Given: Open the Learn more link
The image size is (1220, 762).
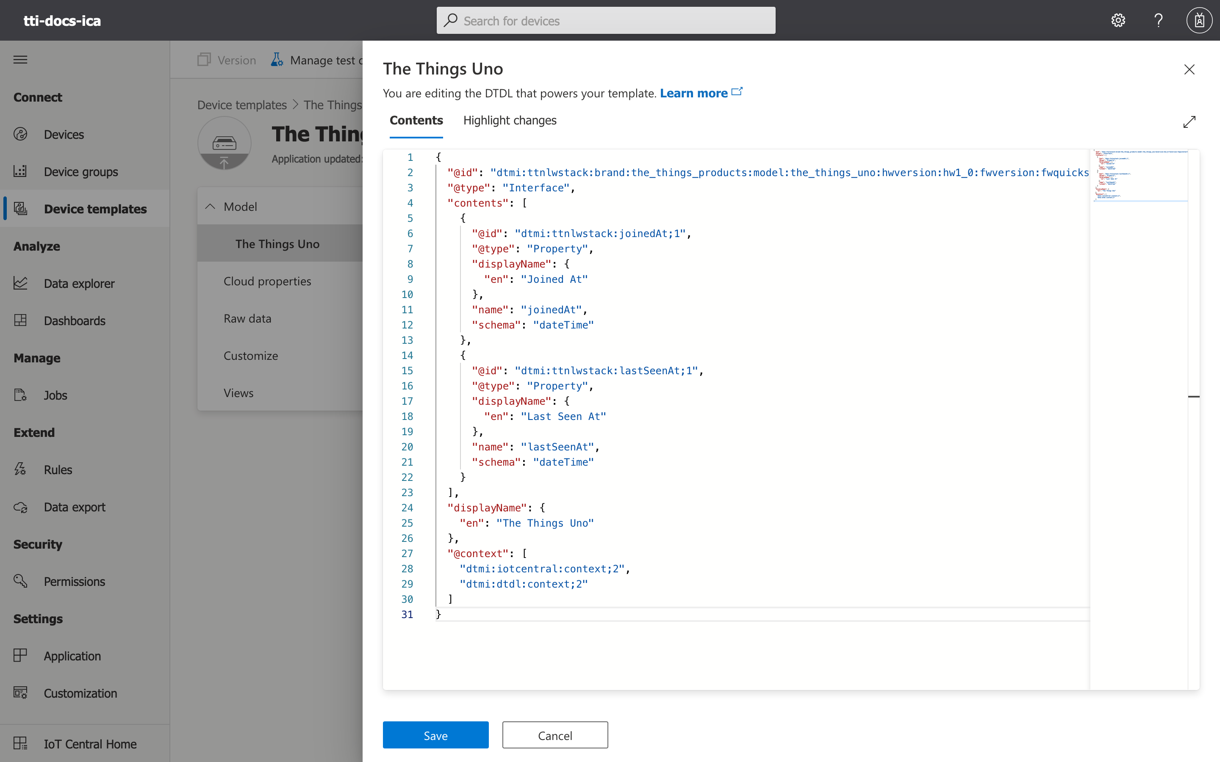Looking at the screenshot, I should (x=694, y=93).
